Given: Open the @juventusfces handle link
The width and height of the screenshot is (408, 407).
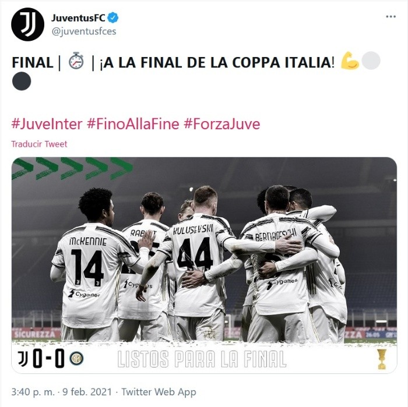Looking at the screenshot, I should pyautogui.click(x=84, y=31).
